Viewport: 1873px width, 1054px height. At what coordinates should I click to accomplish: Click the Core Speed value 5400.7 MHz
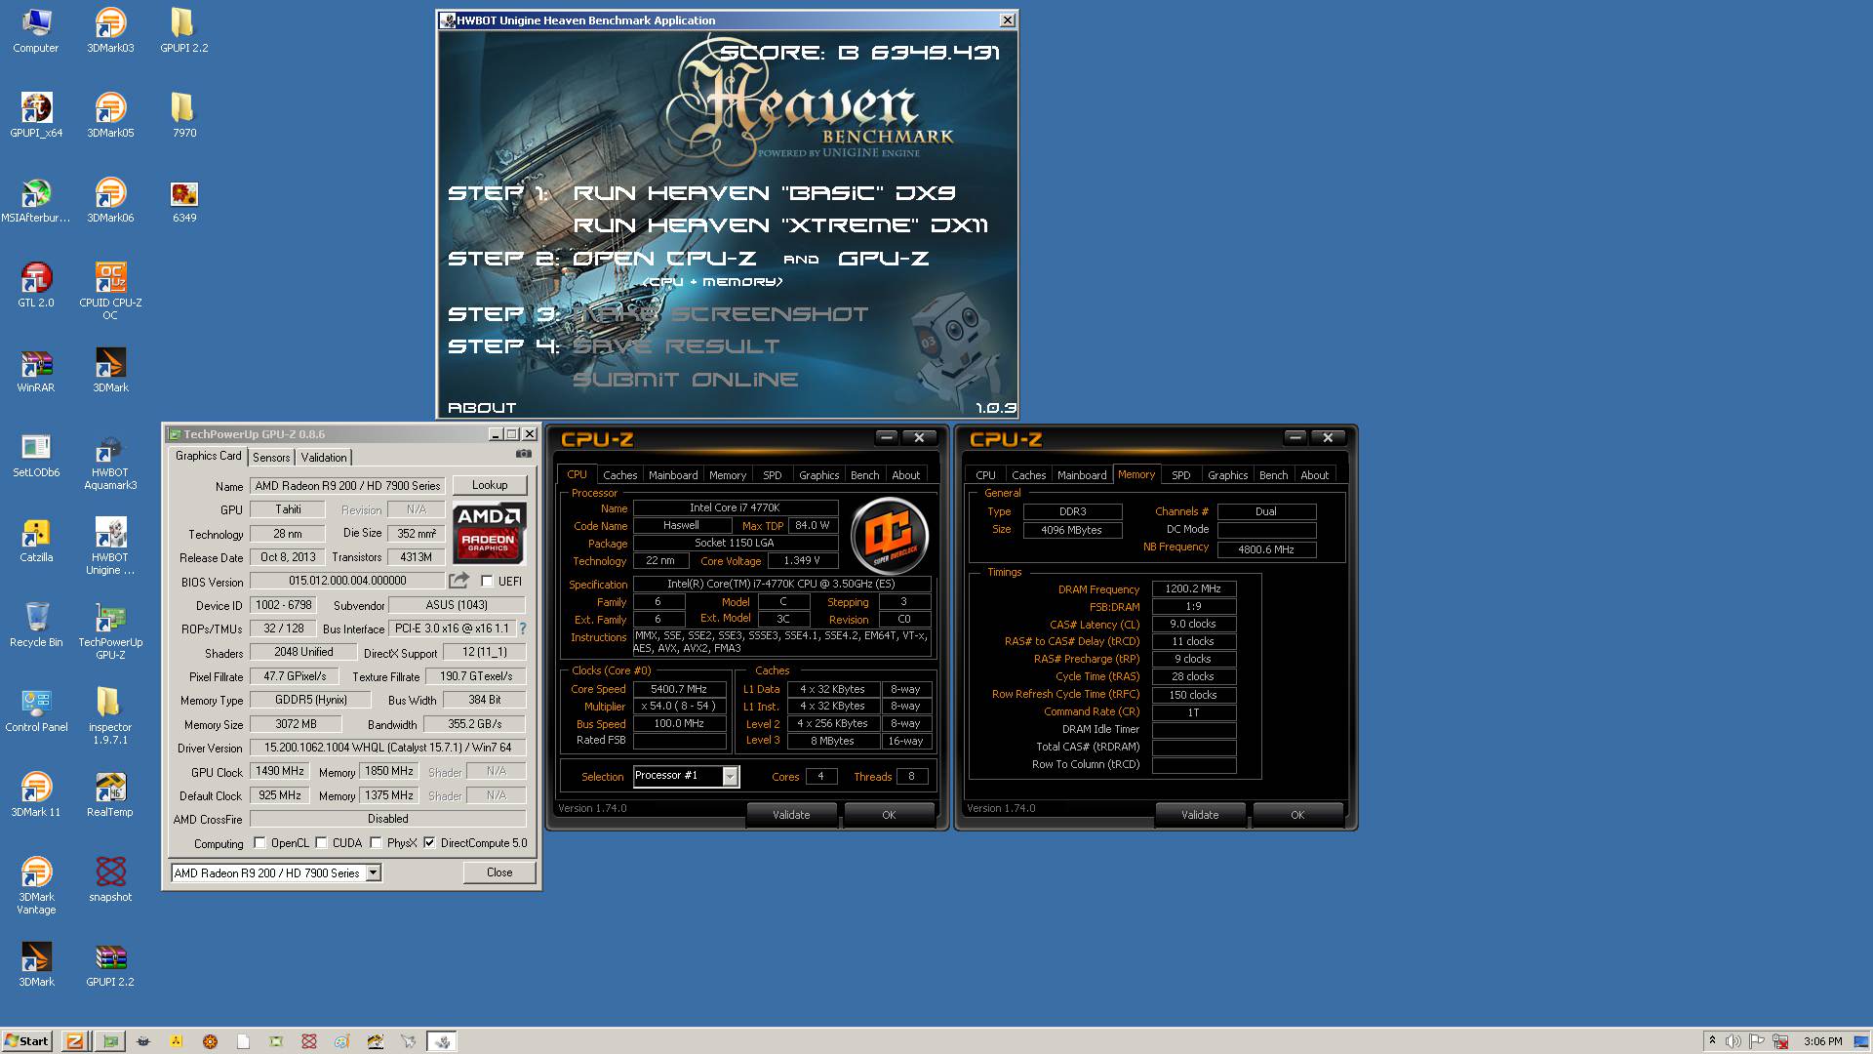679,689
